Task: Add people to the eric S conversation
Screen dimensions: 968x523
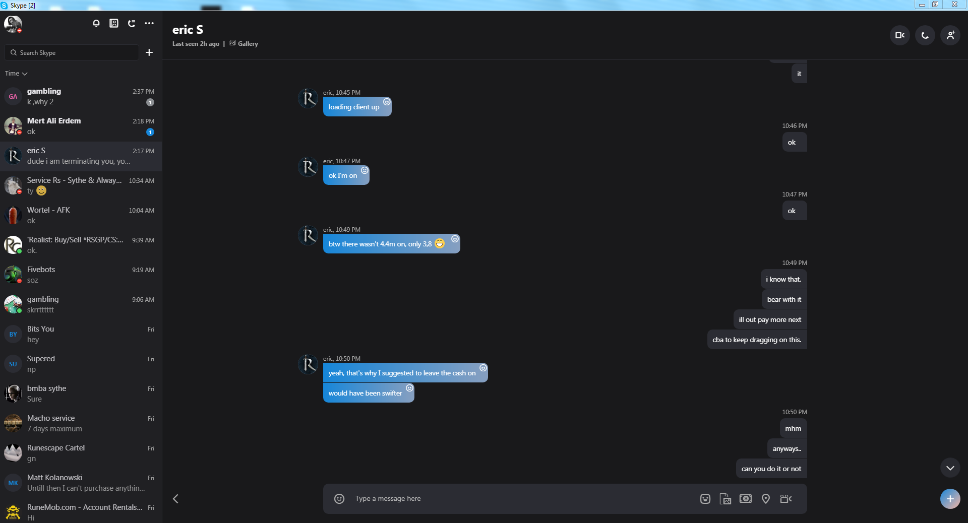Action: pos(950,35)
